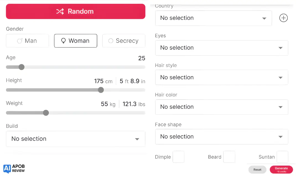Image resolution: width=296 pixels, height=178 pixels.
Task: Toggle the Suntan checkbox on
Action: (282, 157)
